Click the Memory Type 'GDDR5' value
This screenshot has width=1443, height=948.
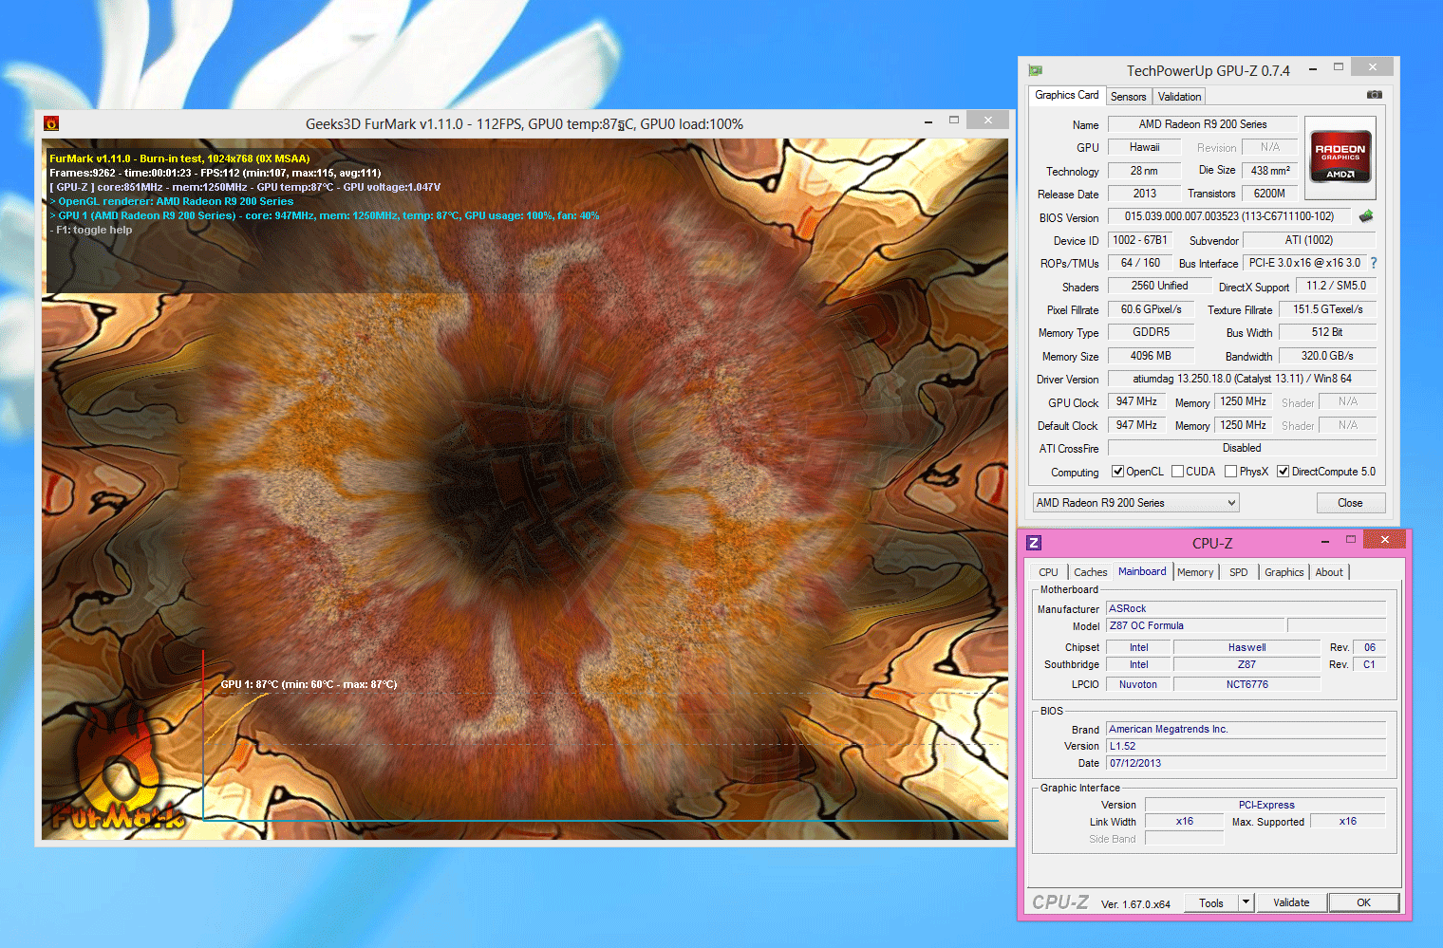[x=1151, y=332]
